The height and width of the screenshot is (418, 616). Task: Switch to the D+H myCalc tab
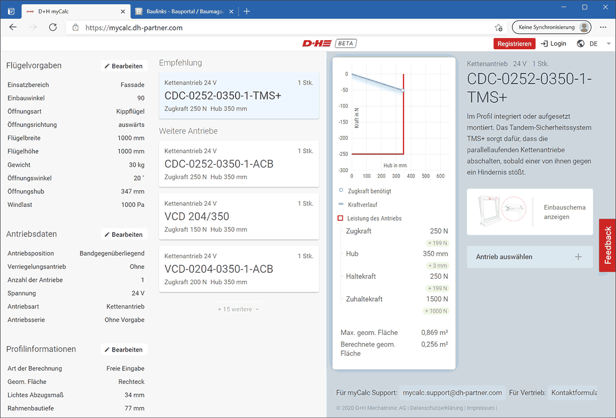tap(76, 11)
